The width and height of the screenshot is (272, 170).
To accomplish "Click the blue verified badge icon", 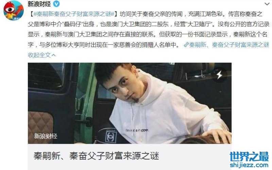I will click(56, 4).
